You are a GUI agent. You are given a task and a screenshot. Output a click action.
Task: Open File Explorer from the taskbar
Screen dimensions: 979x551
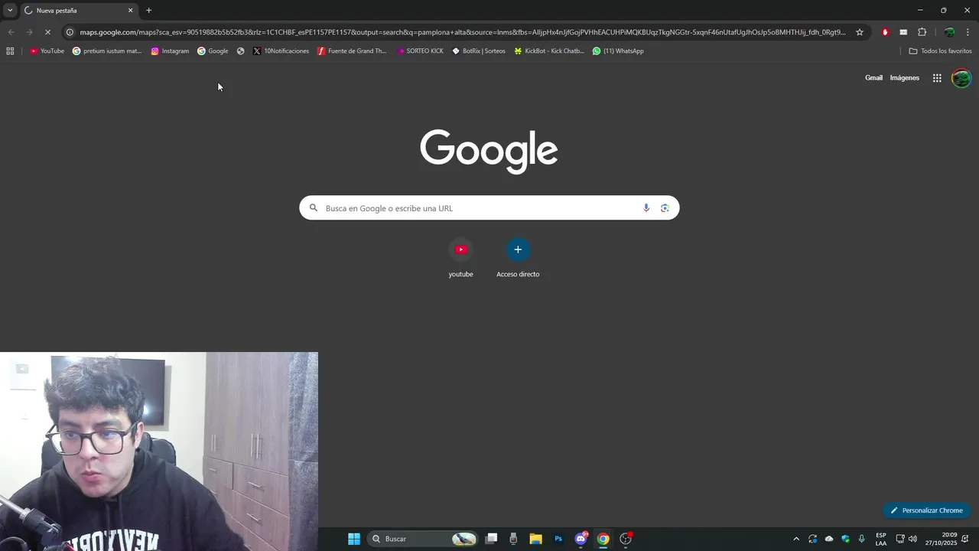pos(535,539)
